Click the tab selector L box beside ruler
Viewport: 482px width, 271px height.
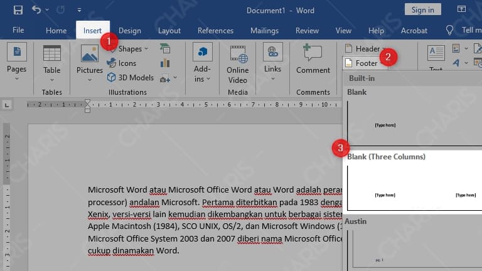[x=6, y=105]
